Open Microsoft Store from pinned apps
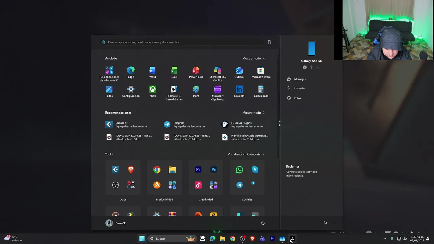This screenshot has height=244, width=434. [261, 73]
